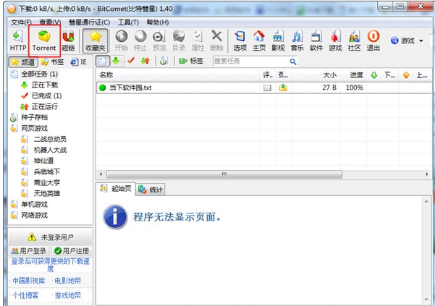The width and height of the screenshot is (435, 306).
Task: Open the Community (社区) toolbar icon
Action: coord(354,41)
